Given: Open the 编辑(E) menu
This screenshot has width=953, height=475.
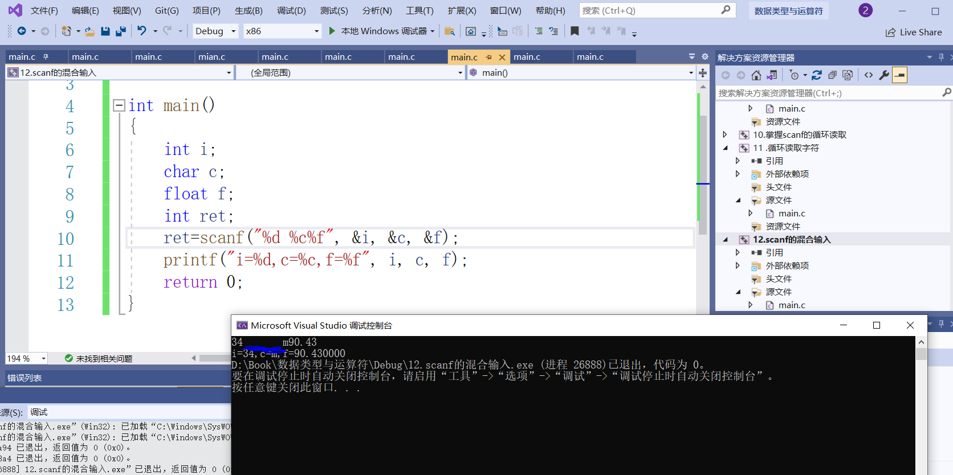Looking at the screenshot, I should pos(85,10).
